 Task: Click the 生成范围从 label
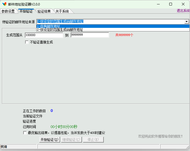coord(14,35)
